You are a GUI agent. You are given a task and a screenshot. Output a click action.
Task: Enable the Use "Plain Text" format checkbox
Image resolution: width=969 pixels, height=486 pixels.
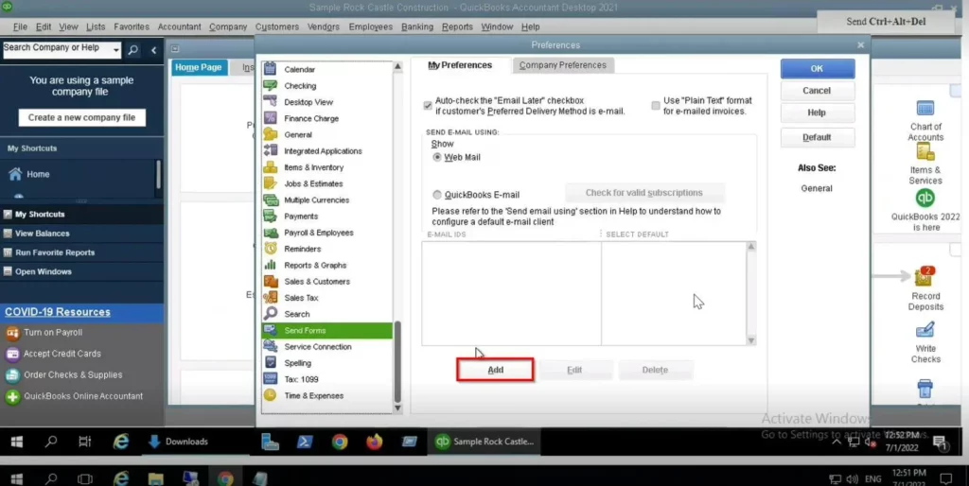click(x=656, y=105)
